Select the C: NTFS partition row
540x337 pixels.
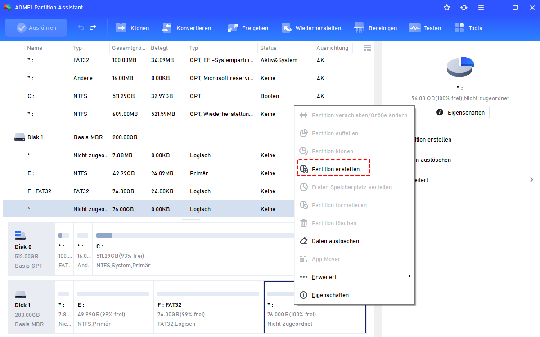click(x=188, y=96)
